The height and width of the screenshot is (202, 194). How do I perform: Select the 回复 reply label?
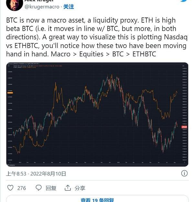pyautogui.click(x=51, y=188)
